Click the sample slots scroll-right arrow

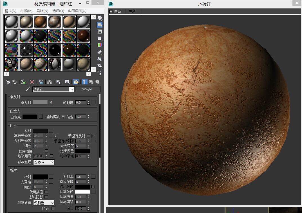[x=89, y=74]
